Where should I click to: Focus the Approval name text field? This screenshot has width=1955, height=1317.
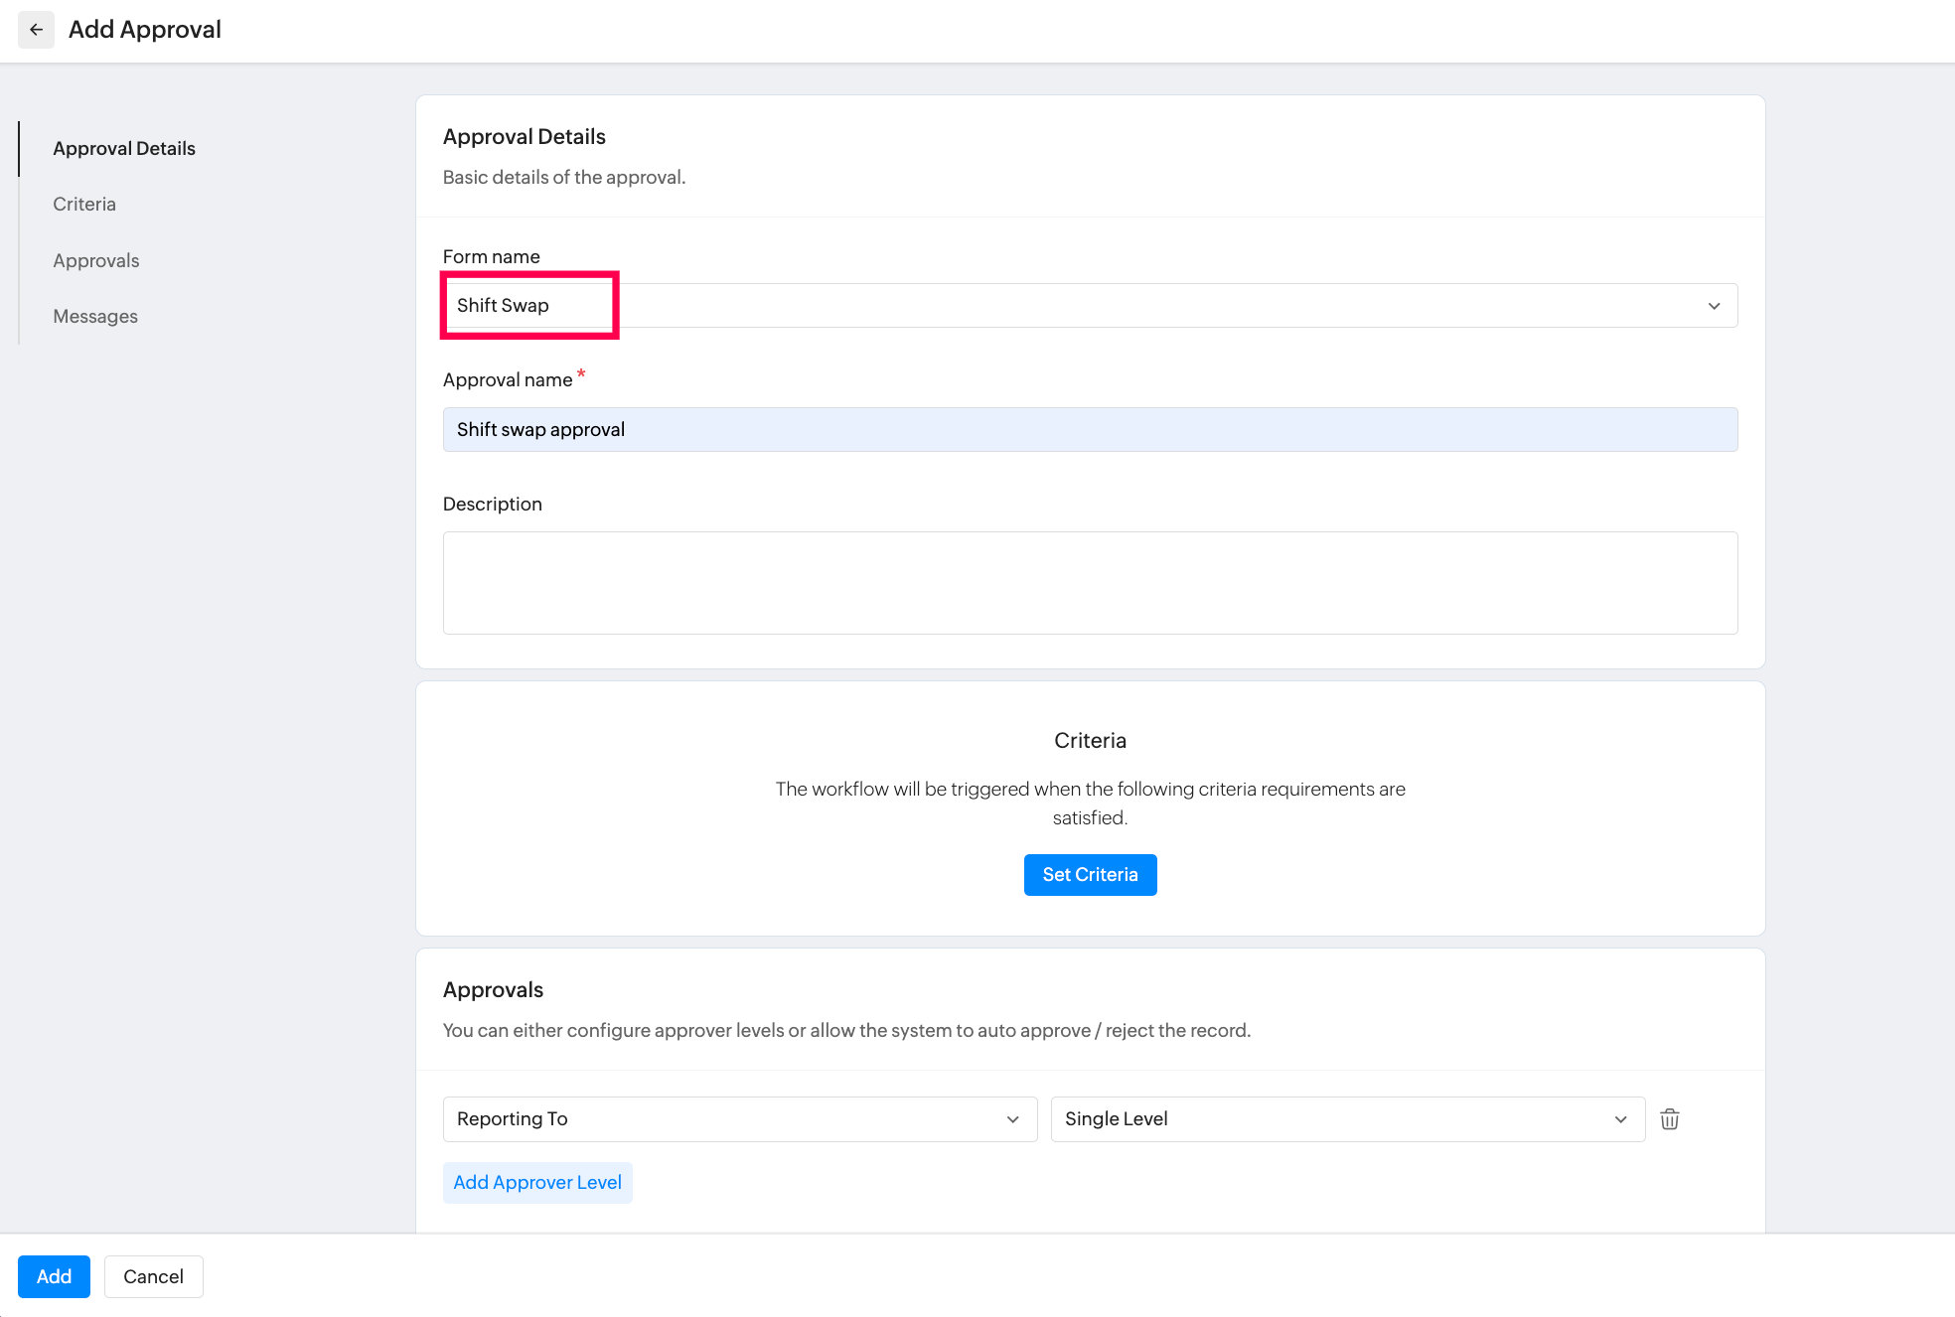point(1090,429)
